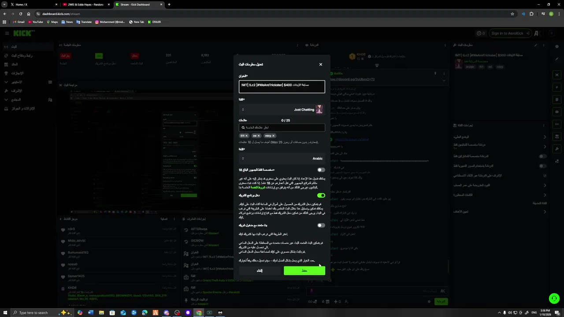Close the stream info edit dialog
The width and height of the screenshot is (564, 317).
(x=321, y=64)
